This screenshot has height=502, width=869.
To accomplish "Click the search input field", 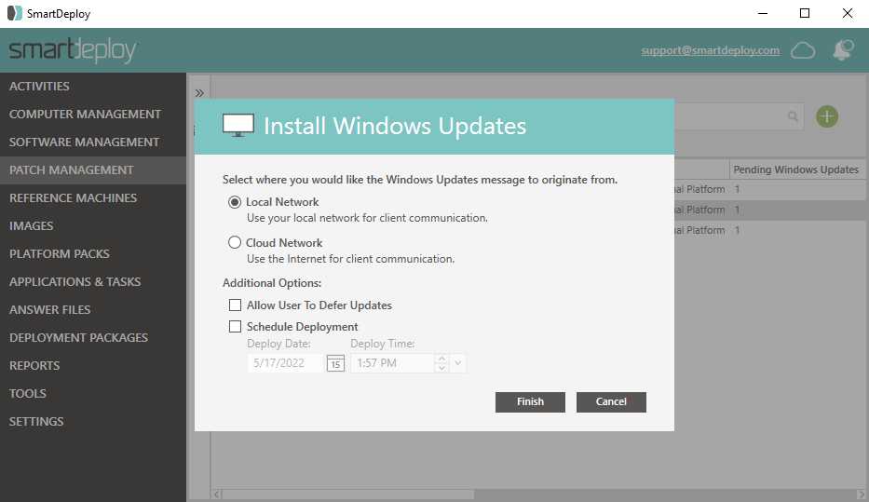I will [739, 116].
